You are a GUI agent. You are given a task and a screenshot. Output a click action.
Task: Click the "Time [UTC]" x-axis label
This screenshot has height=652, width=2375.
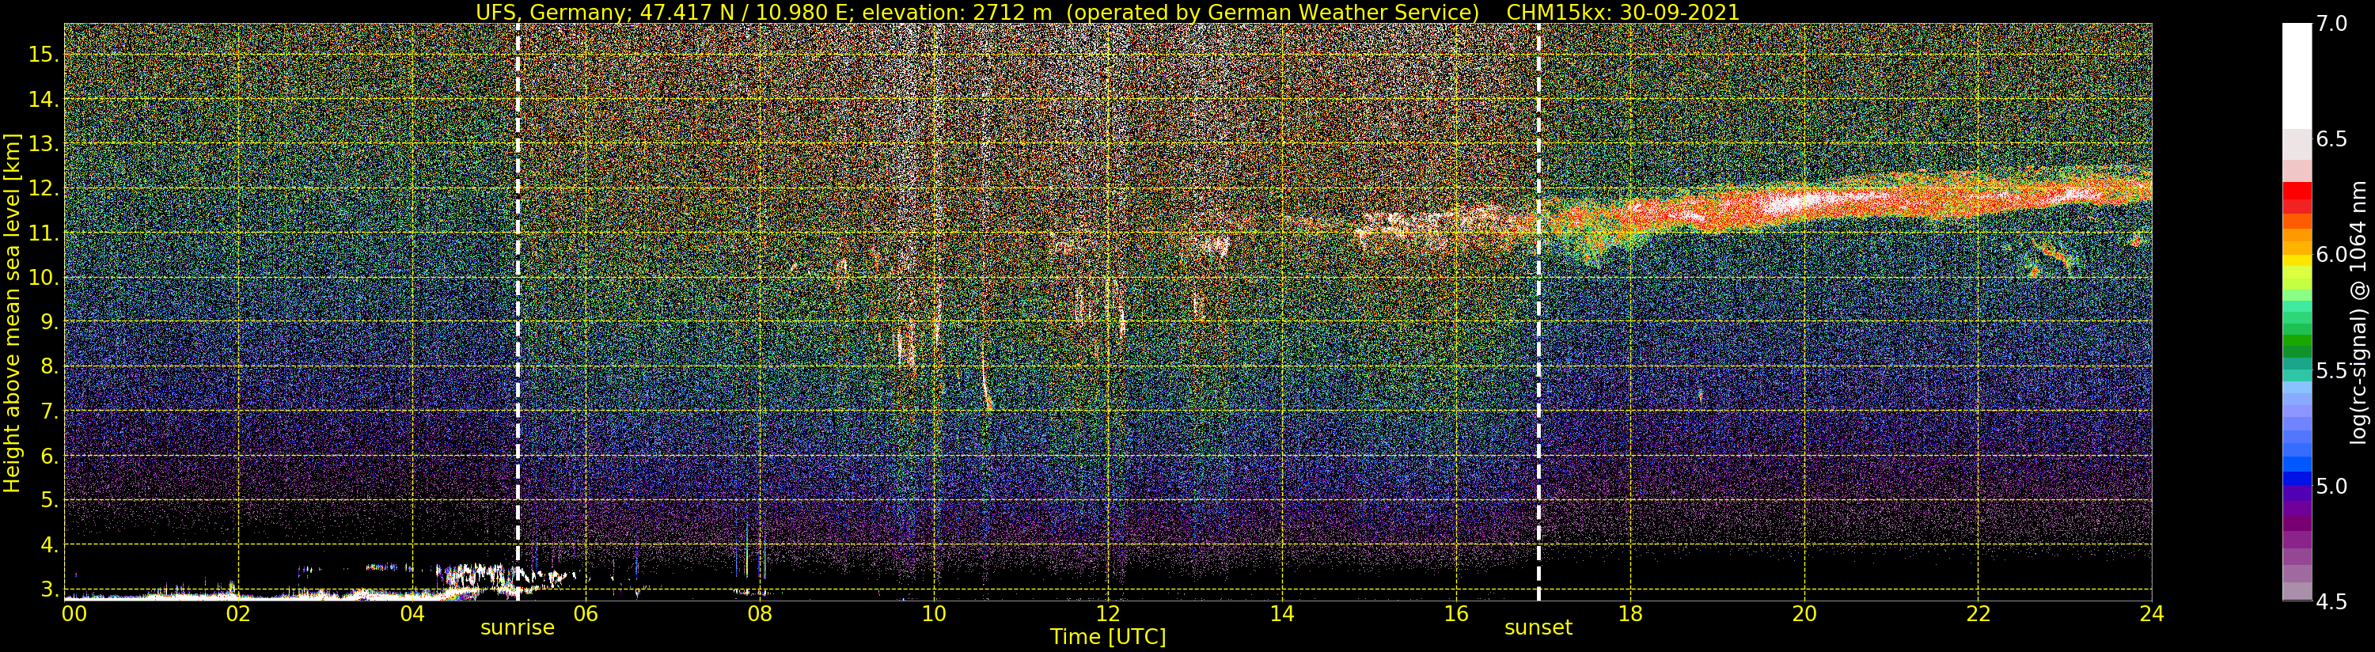click(x=1108, y=637)
